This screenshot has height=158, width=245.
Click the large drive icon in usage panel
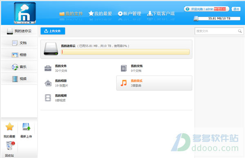point(51,49)
